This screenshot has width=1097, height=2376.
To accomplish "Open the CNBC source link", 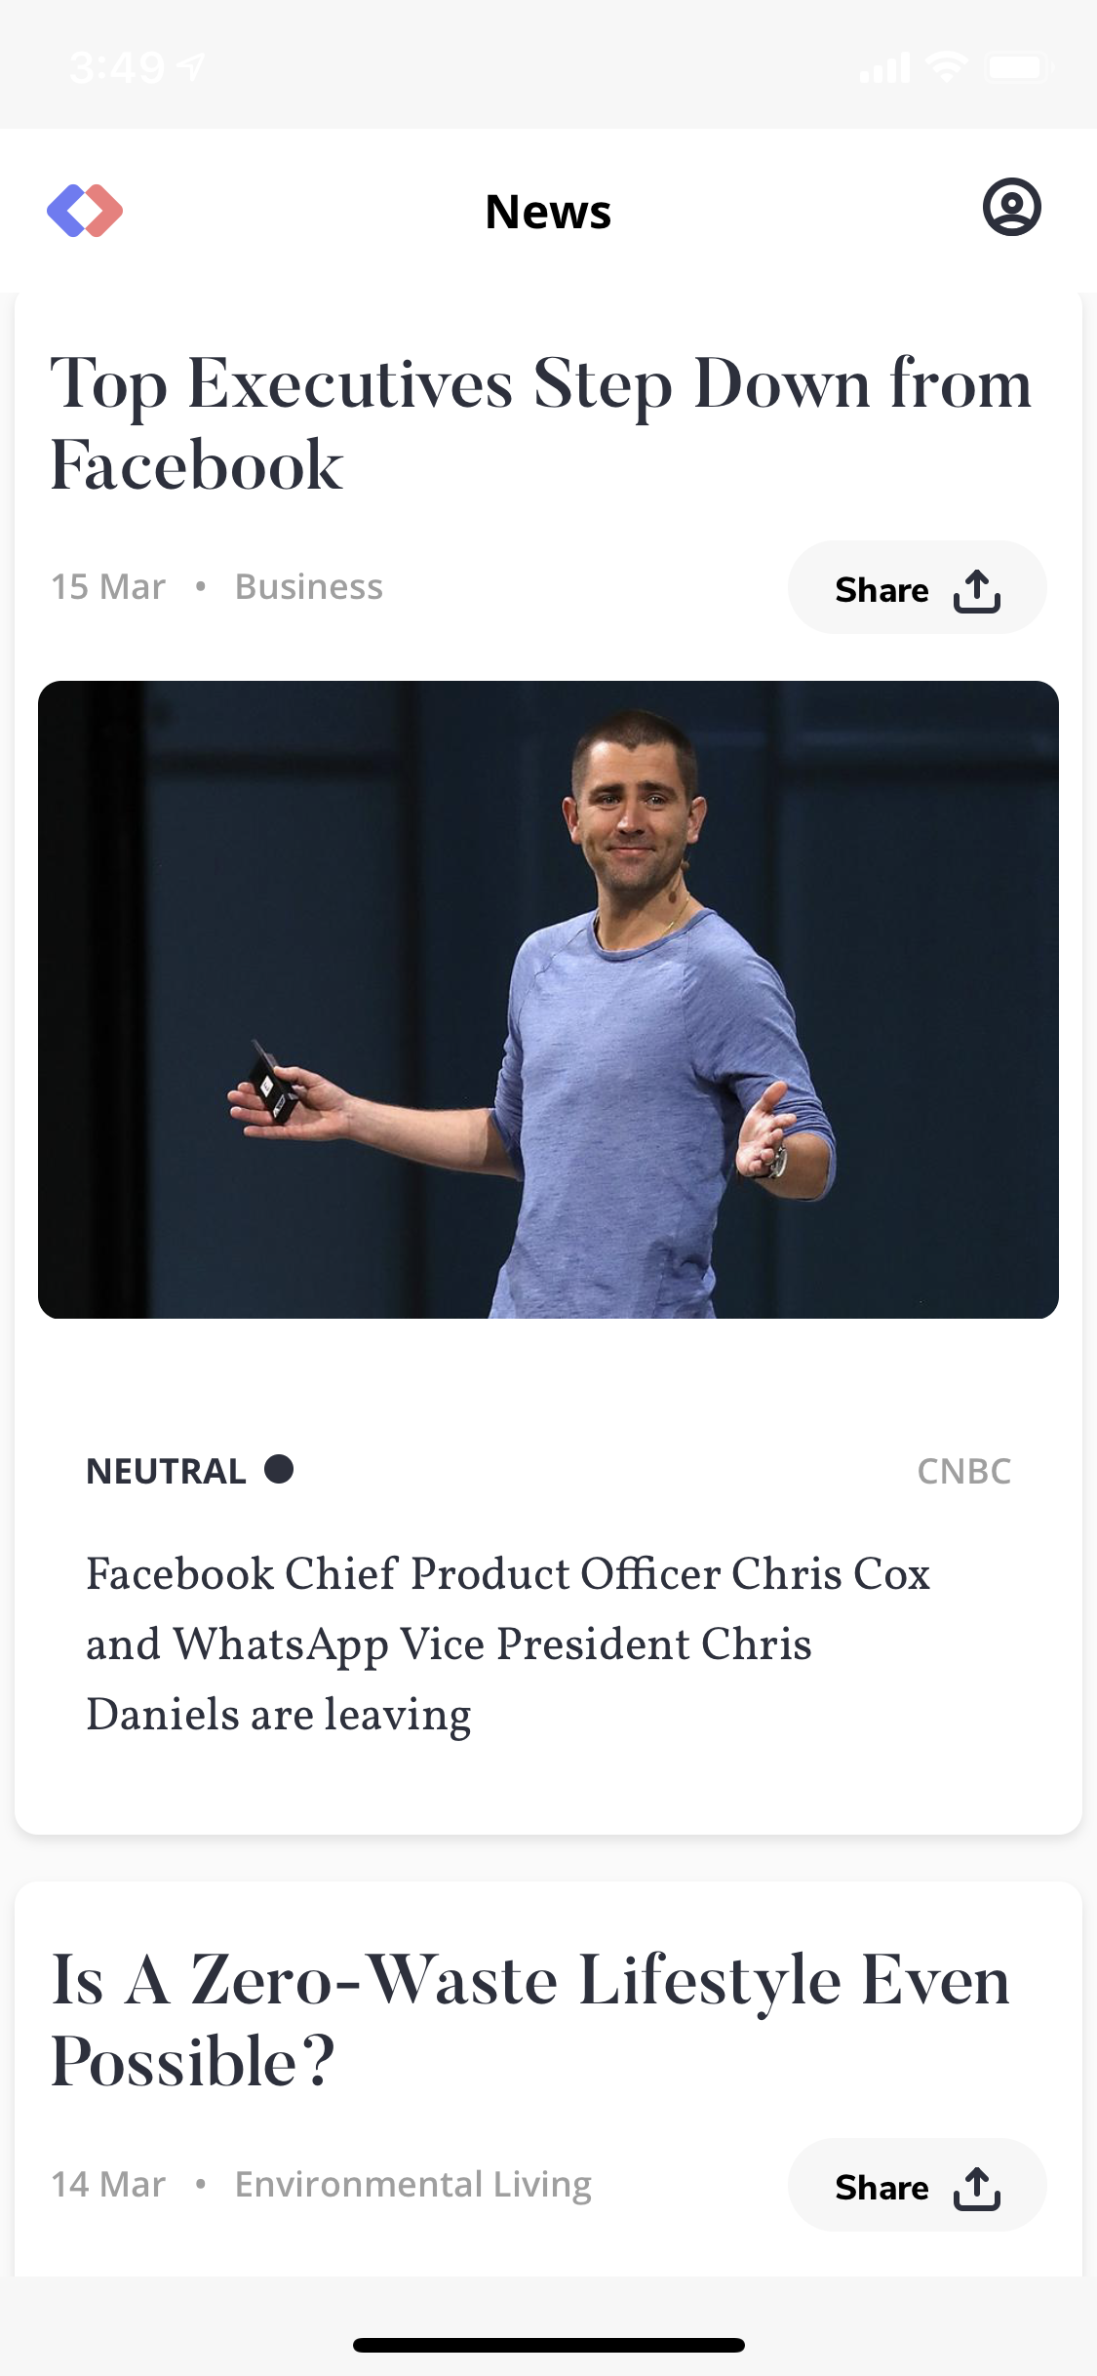I will [x=964, y=1471].
